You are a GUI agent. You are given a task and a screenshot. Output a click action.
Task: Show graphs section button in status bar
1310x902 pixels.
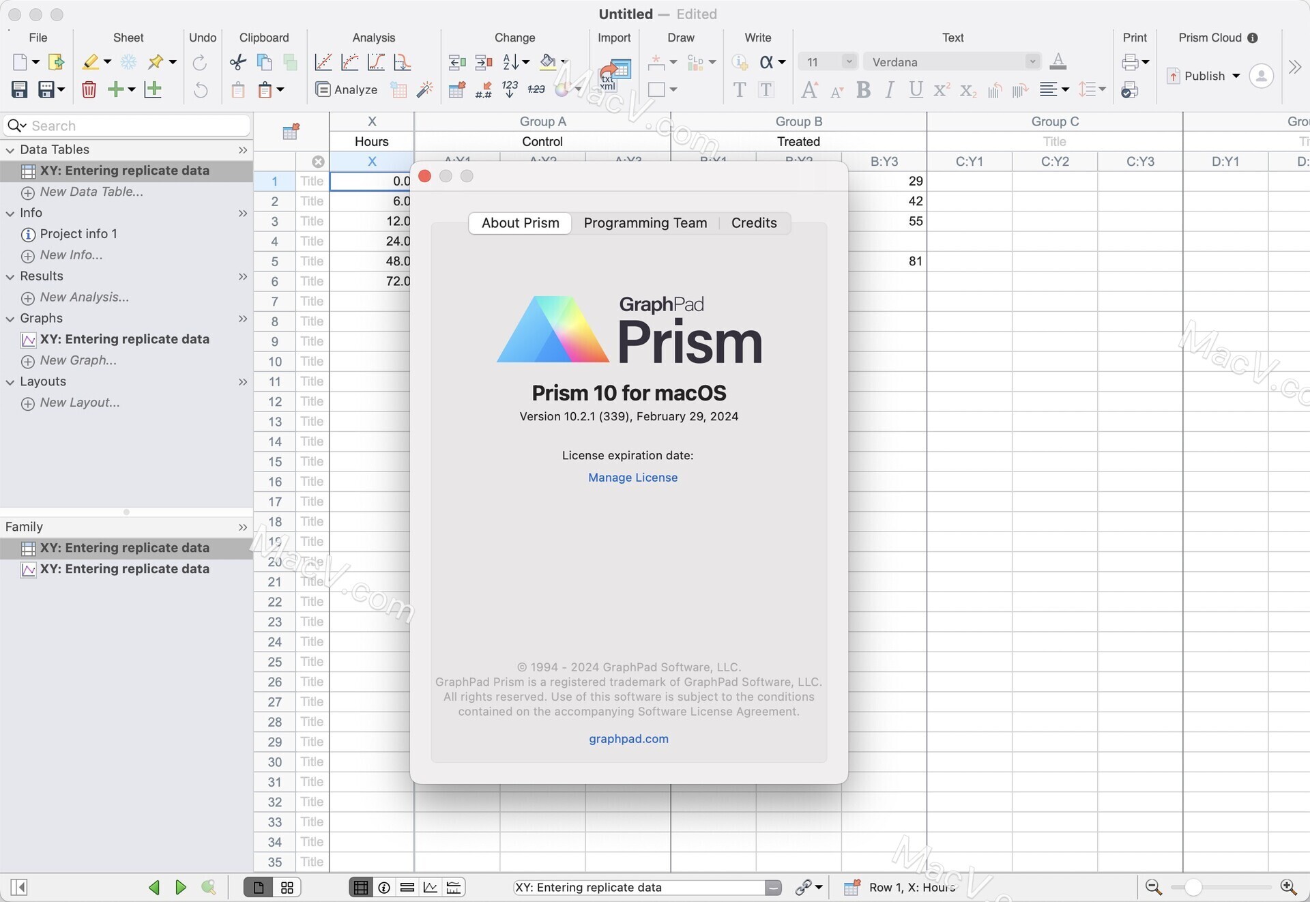[x=431, y=887]
